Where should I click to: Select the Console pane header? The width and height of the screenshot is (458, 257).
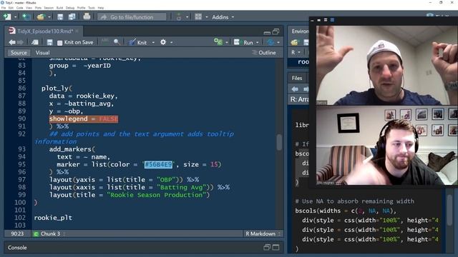17,248
